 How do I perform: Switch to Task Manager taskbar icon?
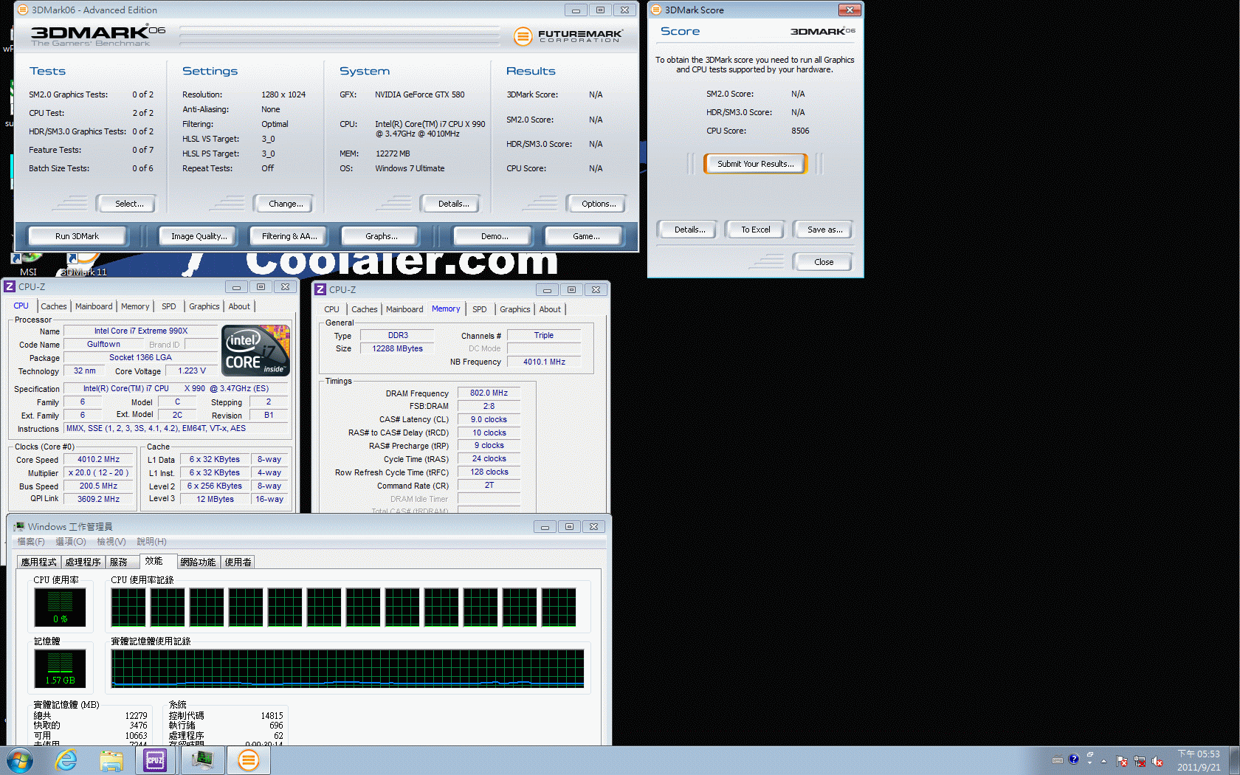point(202,760)
